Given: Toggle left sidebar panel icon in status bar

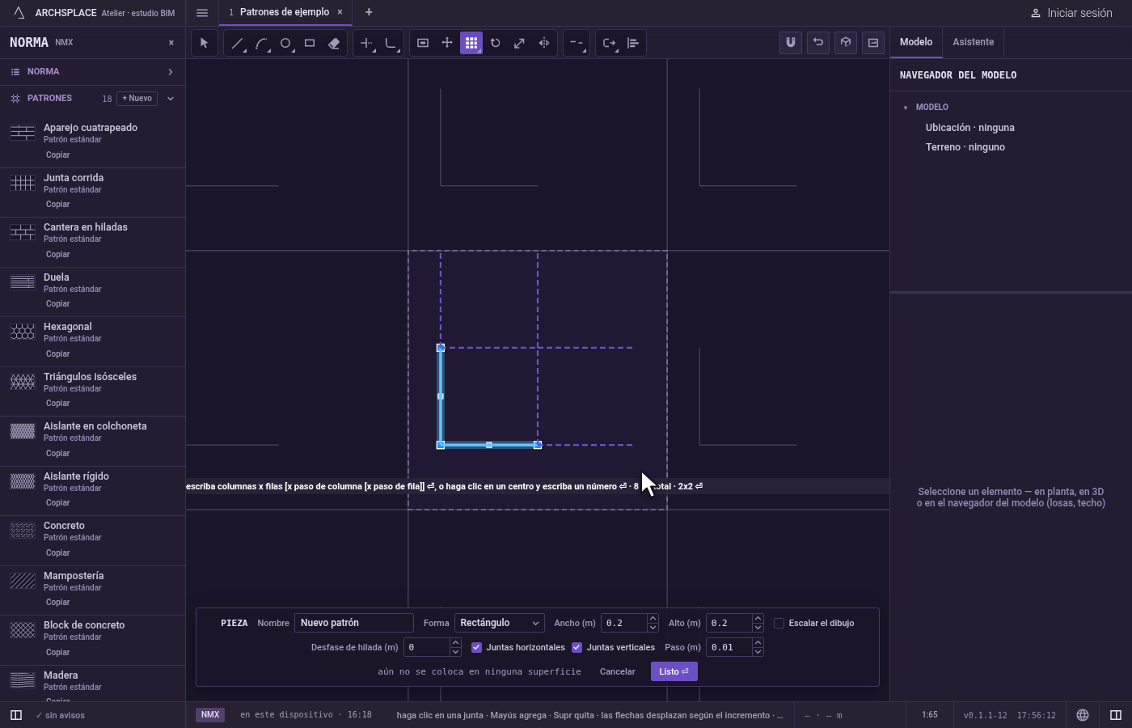Looking at the screenshot, I should click(15, 715).
